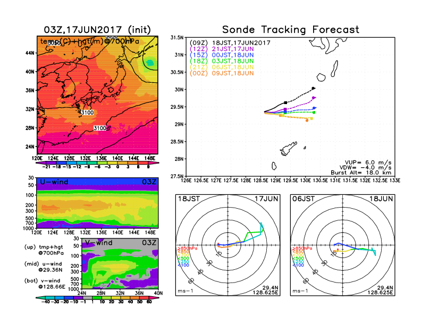Click the purple swatch left of -21 on temperature colorbar
The image size is (421, 325).
[40, 163]
